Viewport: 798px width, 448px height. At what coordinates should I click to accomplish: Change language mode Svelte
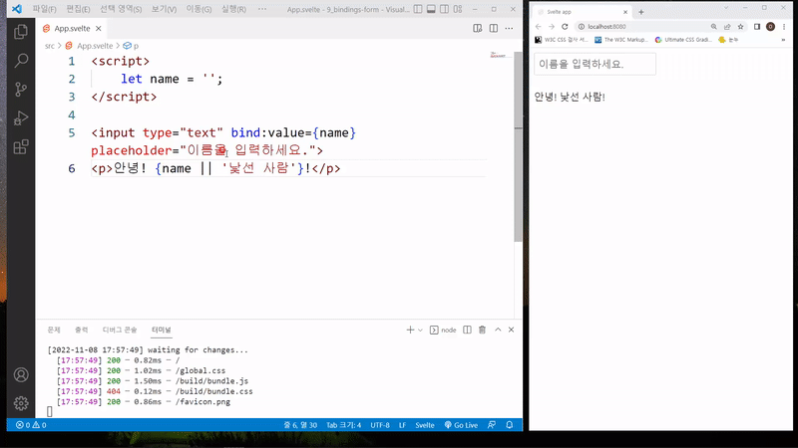(425, 425)
